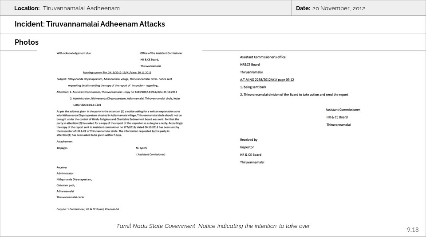
Task: Select the "Tiruvannamalai Aadheenam" location value
Action: [81, 8]
